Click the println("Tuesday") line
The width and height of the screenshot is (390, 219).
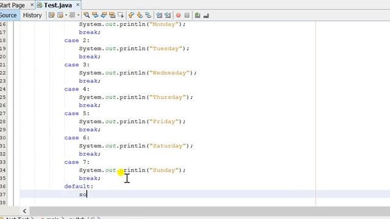tap(134, 49)
